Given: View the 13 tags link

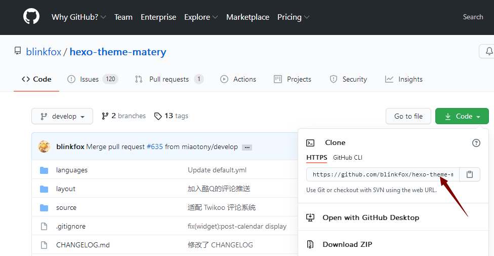Looking at the screenshot, I should pyautogui.click(x=171, y=116).
